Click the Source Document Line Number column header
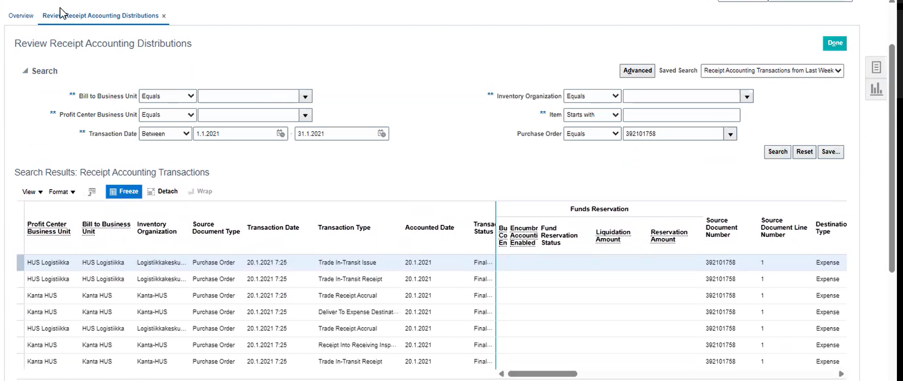The height and width of the screenshot is (381, 903). tap(784, 228)
